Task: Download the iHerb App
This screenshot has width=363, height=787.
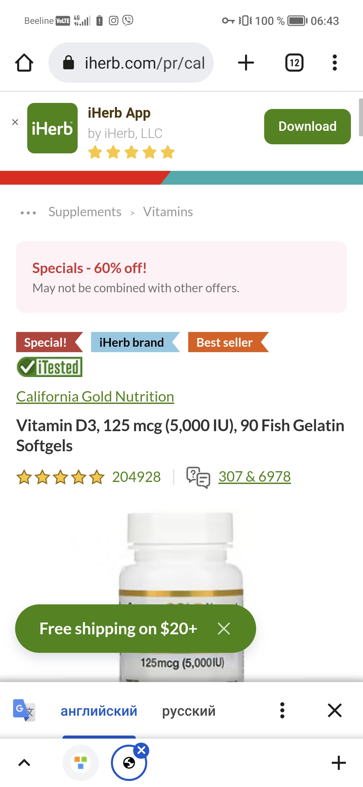Action: pyautogui.click(x=308, y=126)
